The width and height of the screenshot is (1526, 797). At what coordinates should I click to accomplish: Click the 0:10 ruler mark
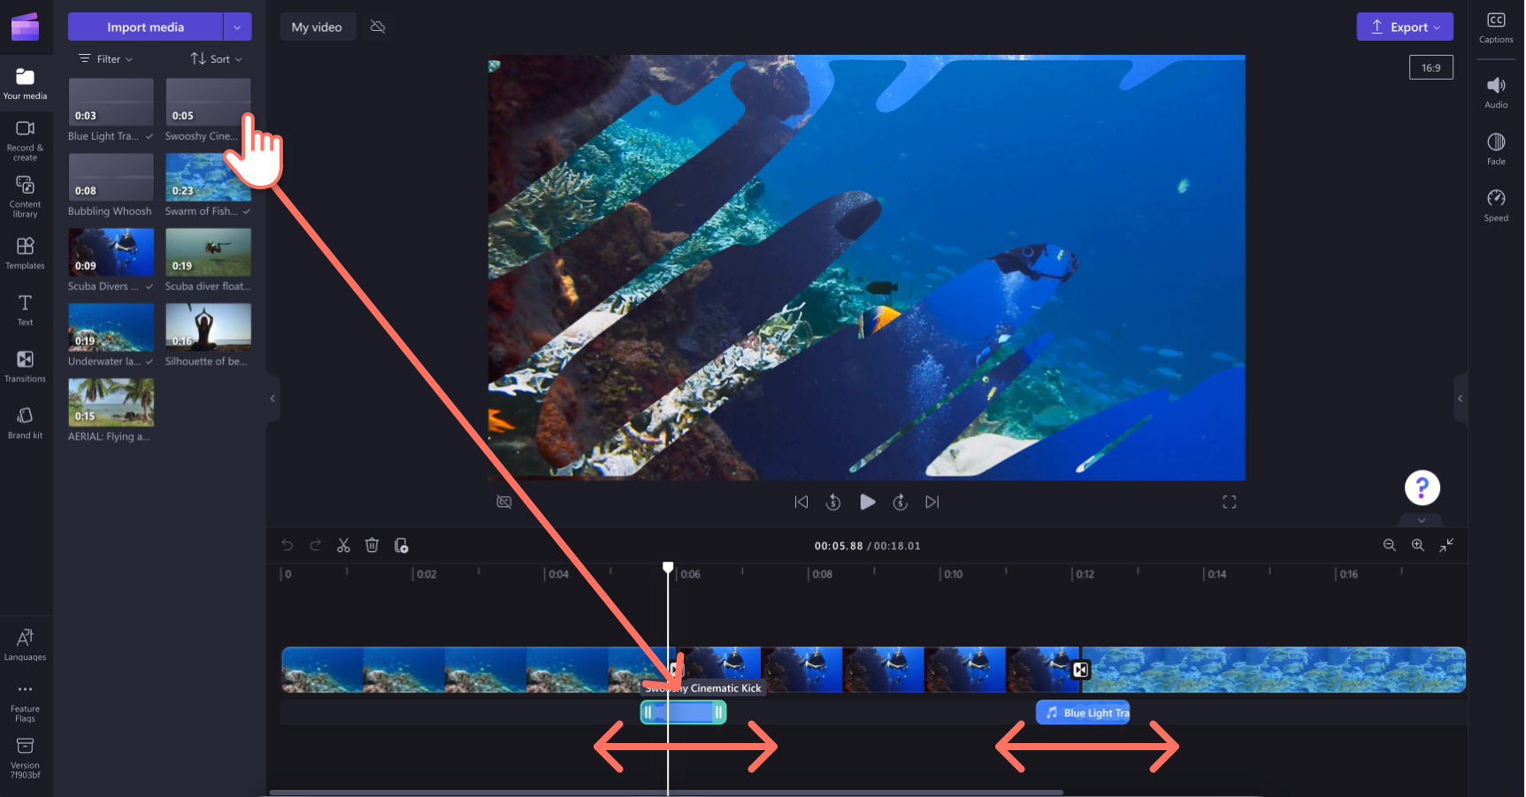coord(953,574)
